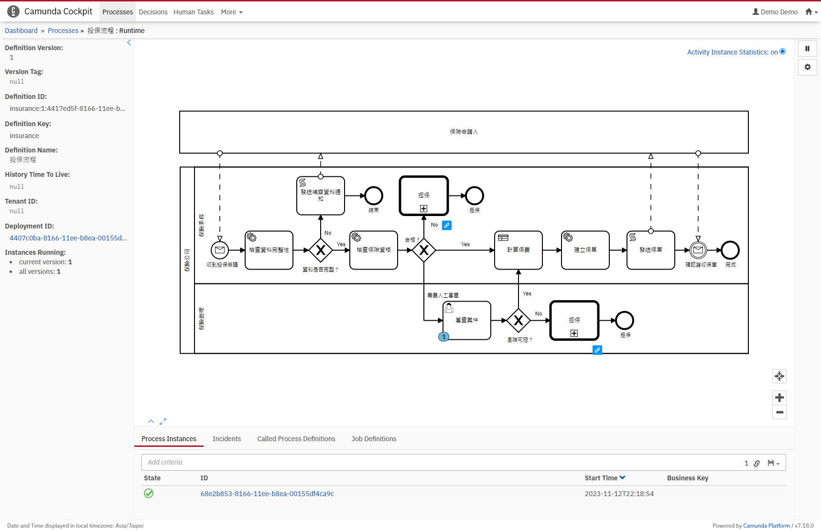The width and height of the screenshot is (821, 531).
Task: Go to Dashboard breadcrumb
Action: tap(21, 31)
